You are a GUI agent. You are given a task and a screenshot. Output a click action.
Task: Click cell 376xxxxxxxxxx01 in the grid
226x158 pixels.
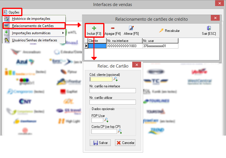tap(160, 46)
